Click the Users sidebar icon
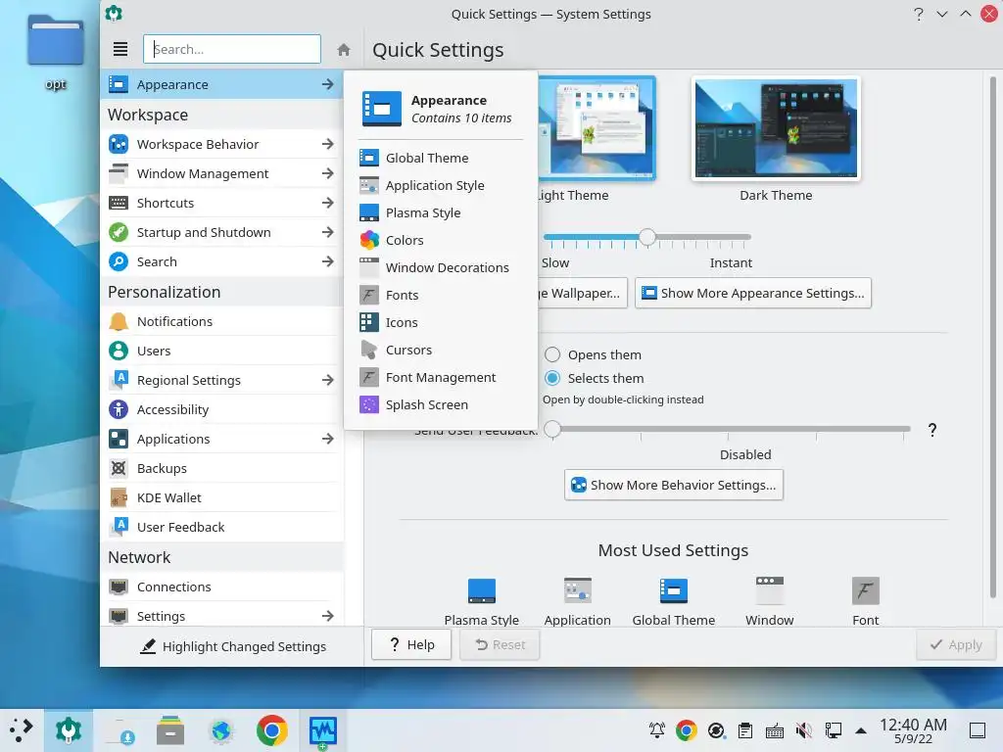Screen dimensions: 1003x752 [119, 352]
